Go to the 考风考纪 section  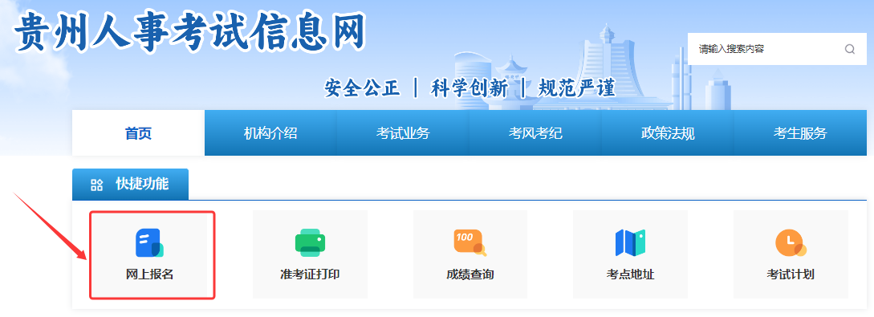click(x=535, y=133)
